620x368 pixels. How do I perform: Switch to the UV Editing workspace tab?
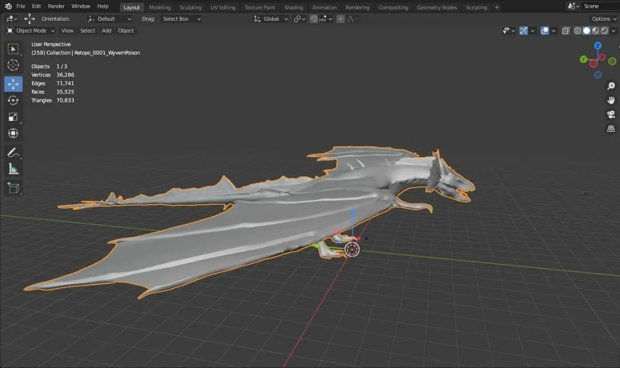coord(223,7)
